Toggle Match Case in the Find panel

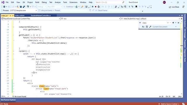[143, 27]
